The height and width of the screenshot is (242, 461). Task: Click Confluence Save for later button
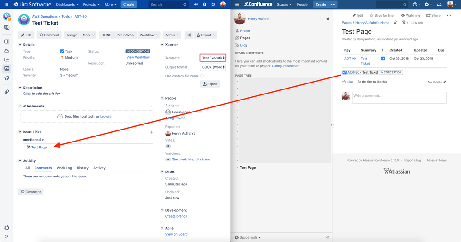click(382, 15)
